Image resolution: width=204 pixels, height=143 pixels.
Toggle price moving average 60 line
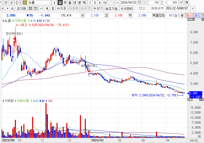click(x=40, y=21)
